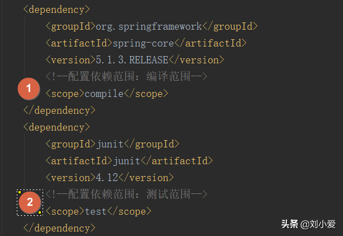The width and height of the screenshot is (343, 236).
Task: Click the first opening dependency tag
Action: tap(57, 10)
